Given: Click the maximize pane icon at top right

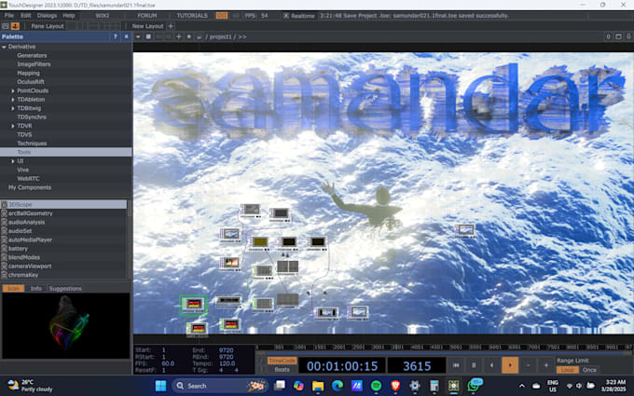Looking at the screenshot, I should 618,36.
